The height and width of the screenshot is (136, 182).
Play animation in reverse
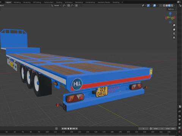click(68, 128)
